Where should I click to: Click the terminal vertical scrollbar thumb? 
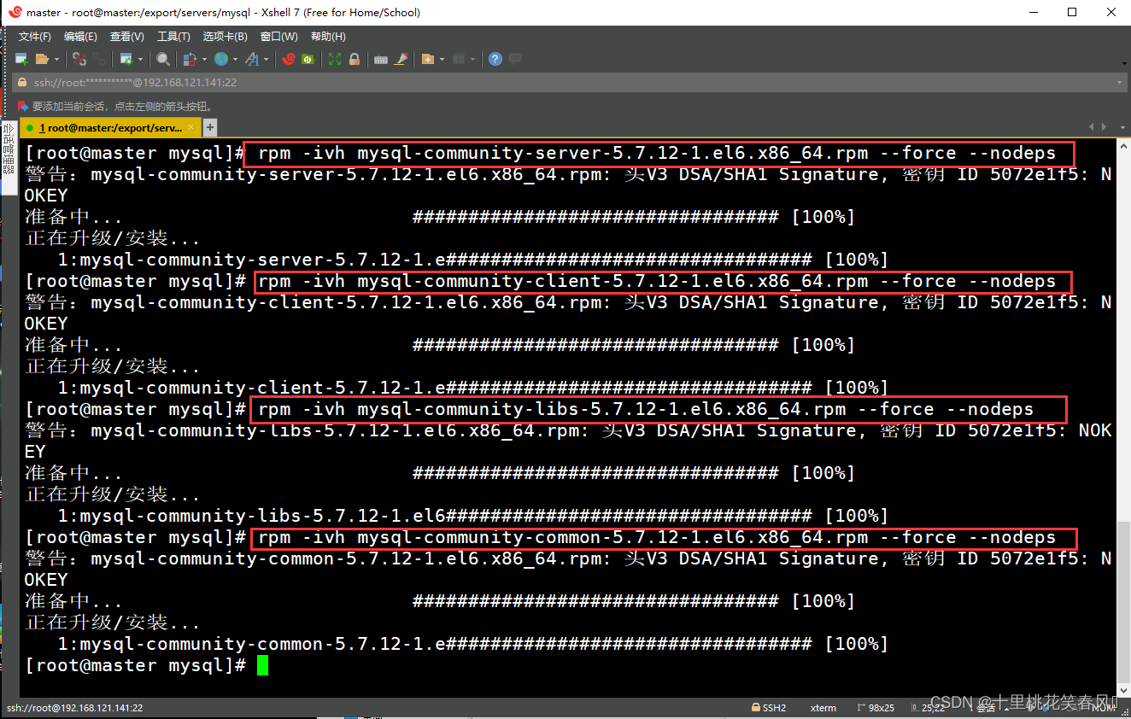tap(1122, 604)
